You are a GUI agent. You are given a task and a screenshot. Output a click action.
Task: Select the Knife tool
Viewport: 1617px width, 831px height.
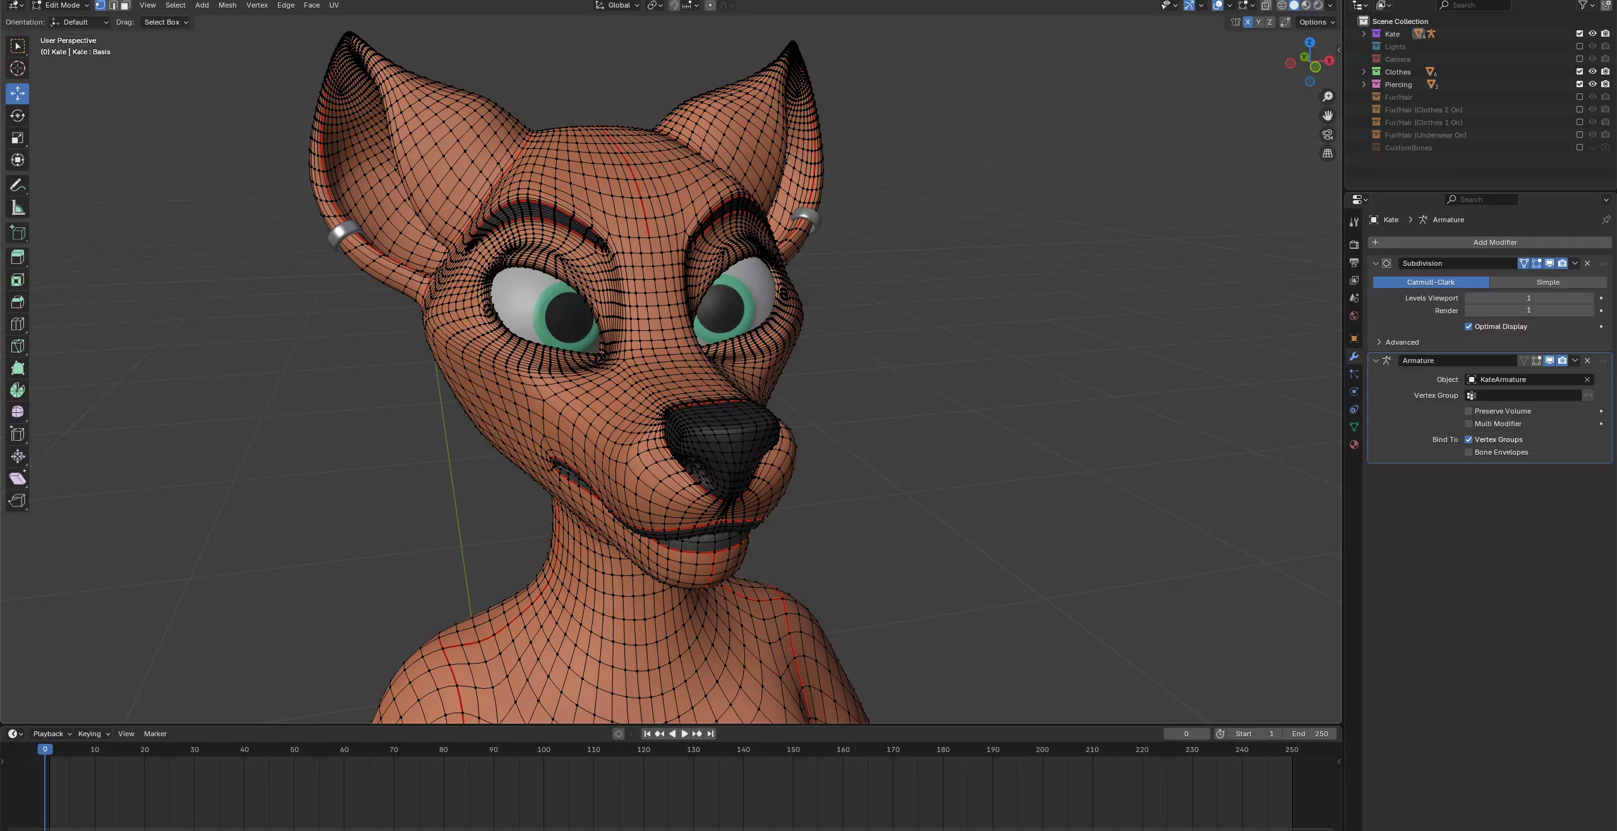(x=18, y=346)
